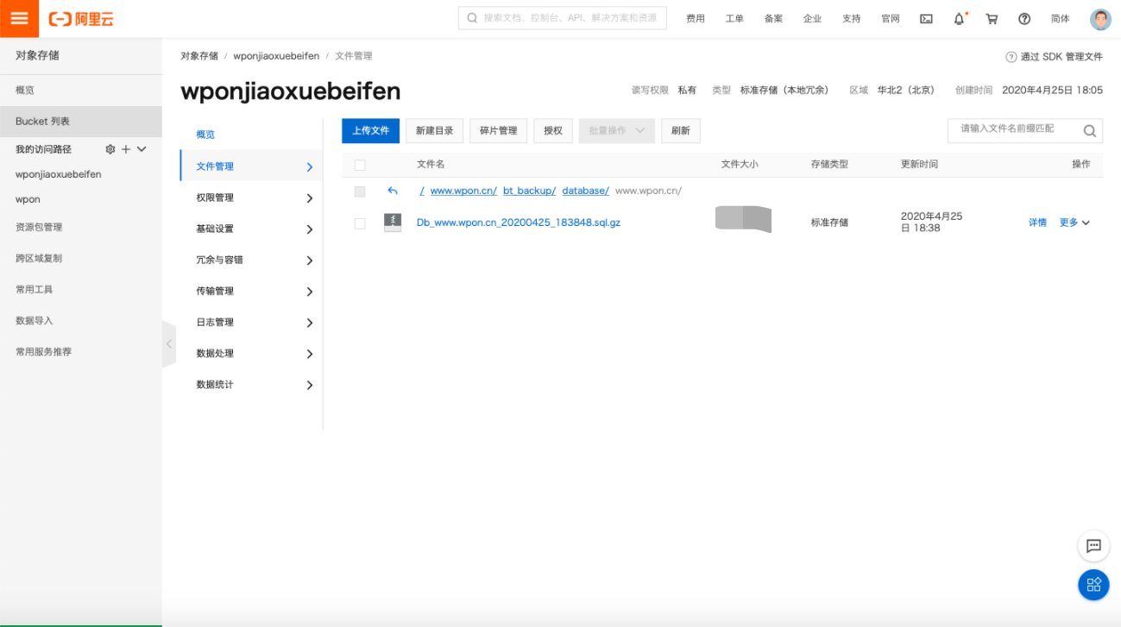Collapse the left sidebar handle
Screen dimensions: 1121x627
click(168, 344)
